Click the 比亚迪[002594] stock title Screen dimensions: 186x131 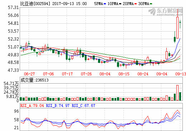point(35,4)
